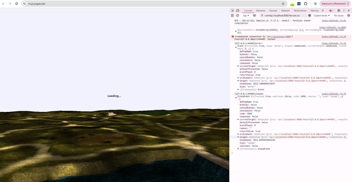This screenshot has width=352, height=182.
Task: Reload the mujs.pages.dev page
Action: 17,4
